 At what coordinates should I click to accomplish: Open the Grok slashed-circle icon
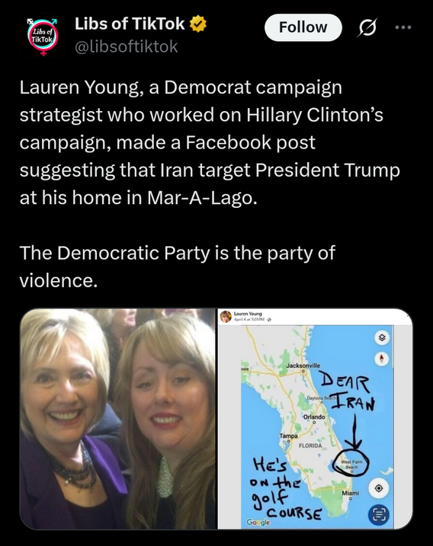click(367, 27)
